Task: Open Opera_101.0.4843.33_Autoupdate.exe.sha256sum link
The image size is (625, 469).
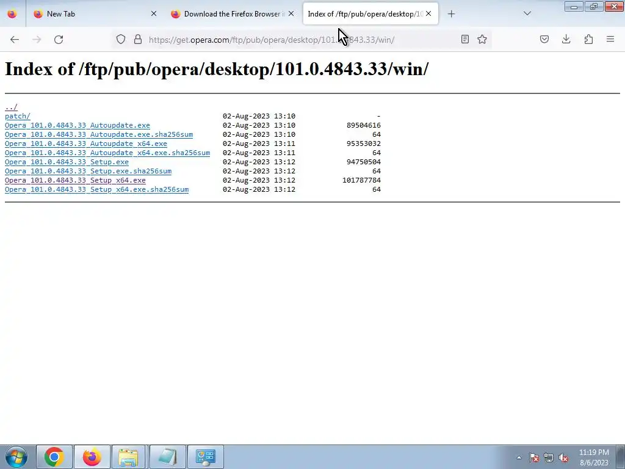Action: [99, 134]
